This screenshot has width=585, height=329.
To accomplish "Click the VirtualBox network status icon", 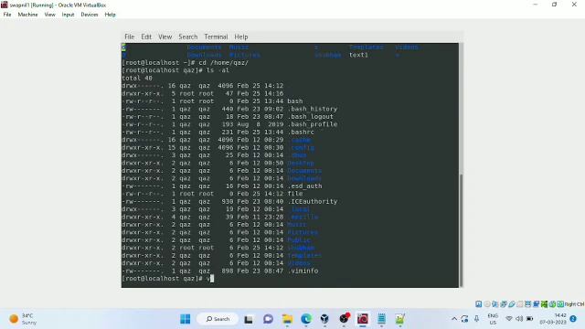I will coord(504,304).
